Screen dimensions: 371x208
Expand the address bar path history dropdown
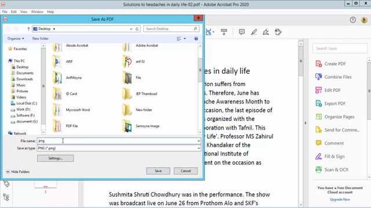click(x=131, y=29)
